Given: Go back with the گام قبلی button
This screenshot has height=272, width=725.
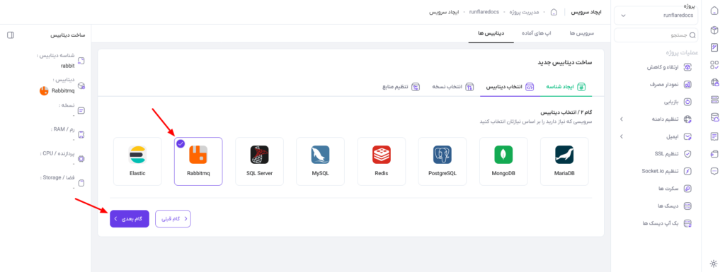Looking at the screenshot, I should click(x=173, y=219).
